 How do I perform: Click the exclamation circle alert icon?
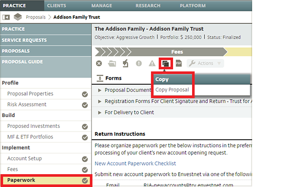coord(139,63)
